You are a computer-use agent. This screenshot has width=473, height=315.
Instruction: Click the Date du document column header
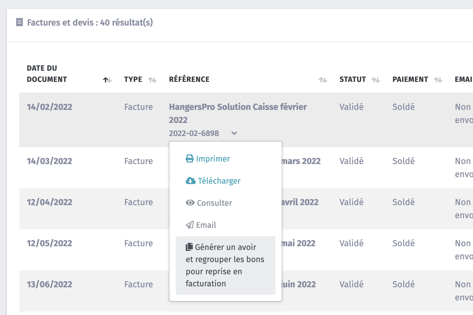tap(47, 74)
